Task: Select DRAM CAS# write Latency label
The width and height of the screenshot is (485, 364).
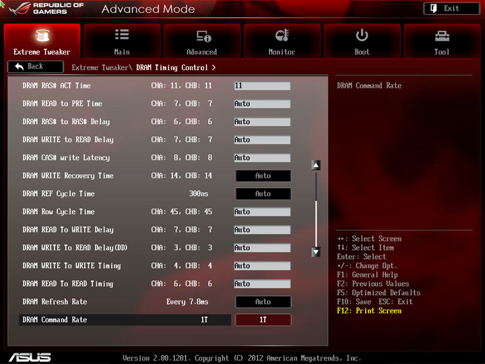Action: tap(66, 158)
